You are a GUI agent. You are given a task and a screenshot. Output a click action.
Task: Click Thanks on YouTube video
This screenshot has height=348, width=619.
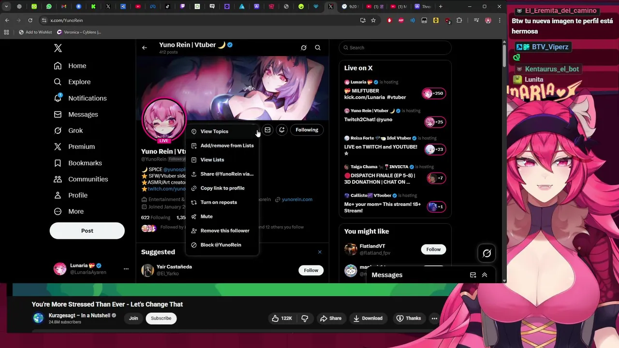point(409,318)
